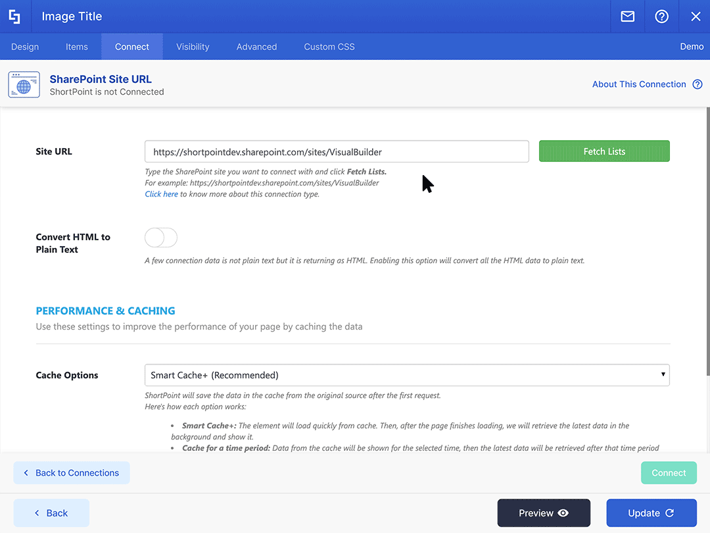Screen dimensions: 710x533
Task: Enable Convert HTML to Plain Text
Action: 160,237
